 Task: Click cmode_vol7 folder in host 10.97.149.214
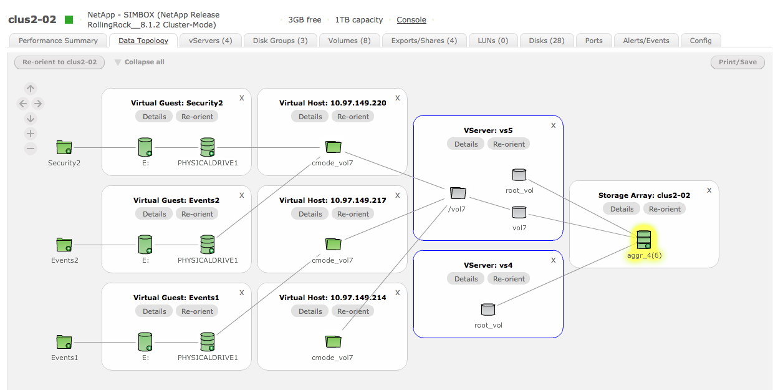[x=334, y=341]
